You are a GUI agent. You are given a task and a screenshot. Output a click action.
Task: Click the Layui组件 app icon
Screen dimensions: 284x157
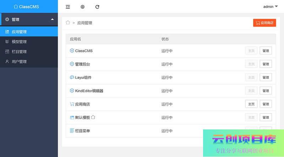[x=72, y=77]
